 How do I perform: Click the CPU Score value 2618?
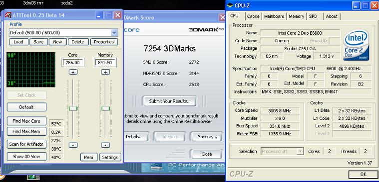click(194, 85)
